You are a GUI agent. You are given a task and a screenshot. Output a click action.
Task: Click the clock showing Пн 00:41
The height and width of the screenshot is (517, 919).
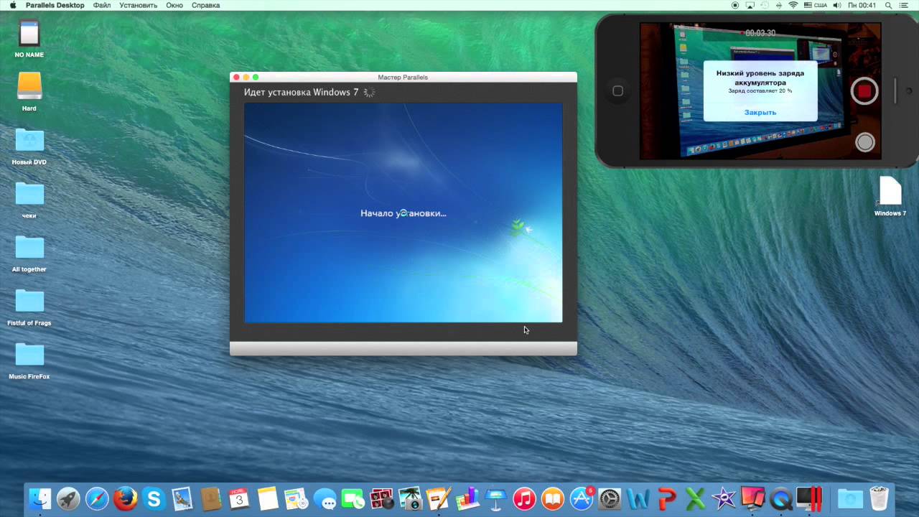[862, 5]
